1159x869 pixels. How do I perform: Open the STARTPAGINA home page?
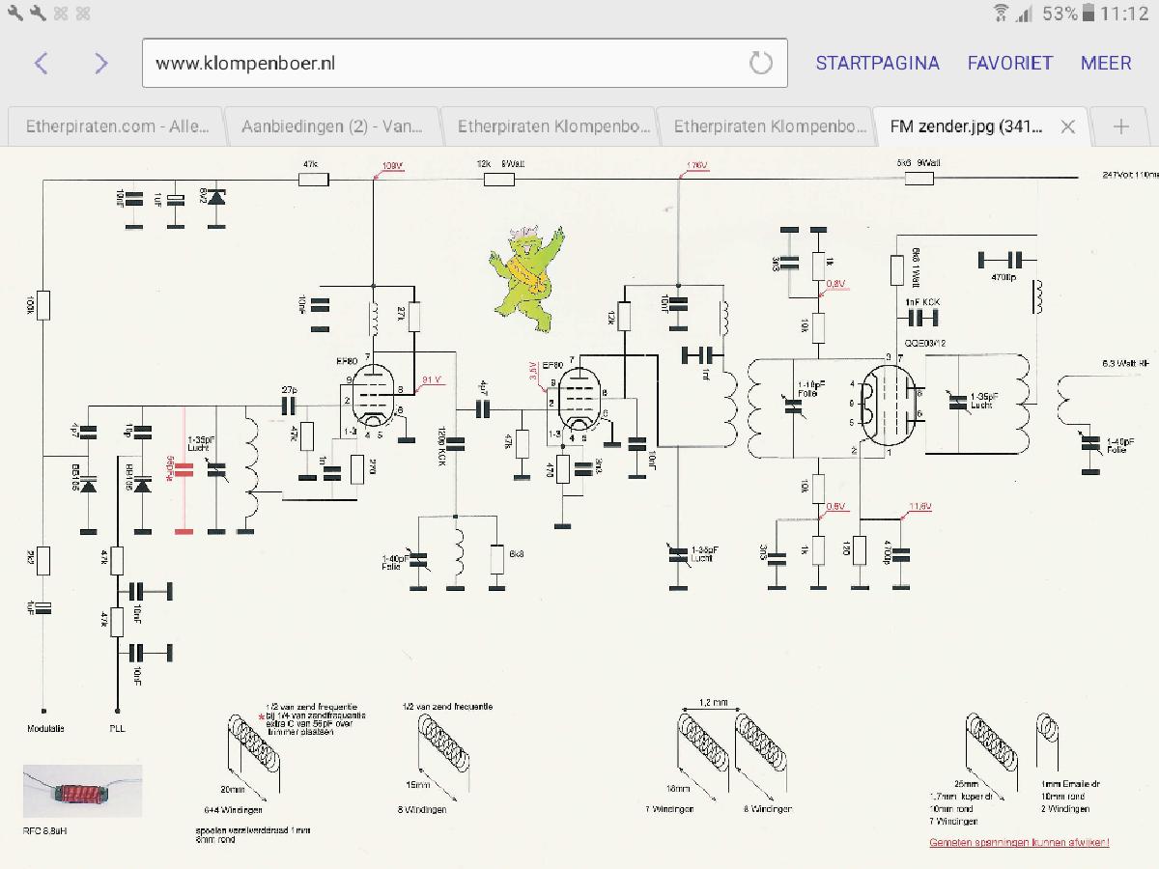click(x=877, y=64)
